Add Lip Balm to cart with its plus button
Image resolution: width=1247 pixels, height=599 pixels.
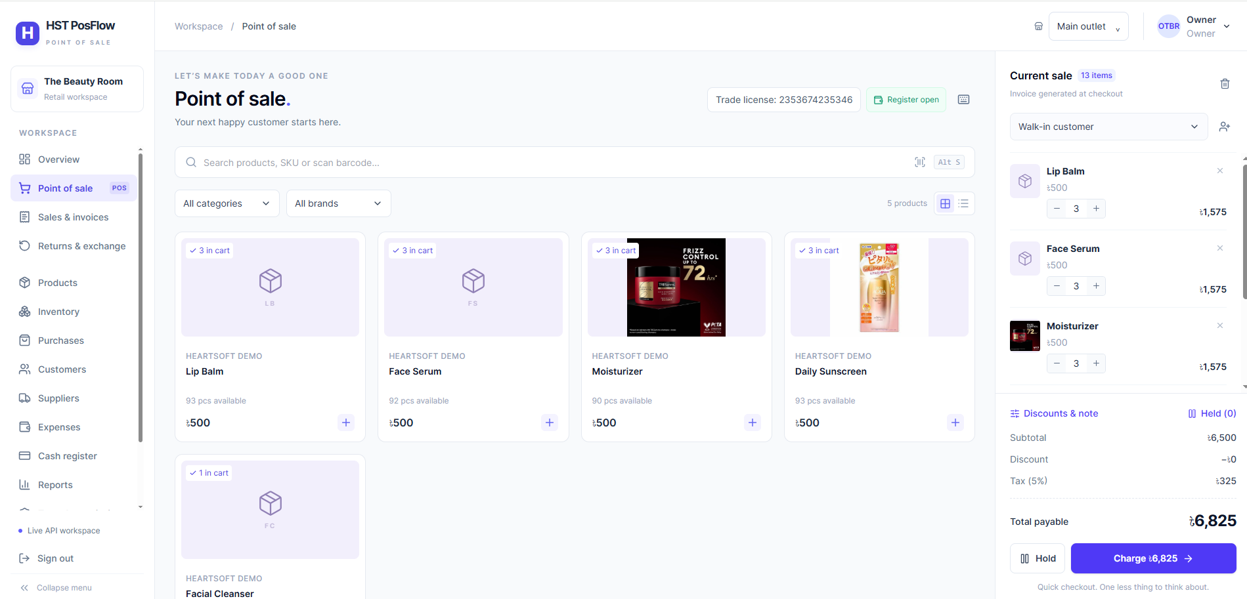tap(346, 423)
